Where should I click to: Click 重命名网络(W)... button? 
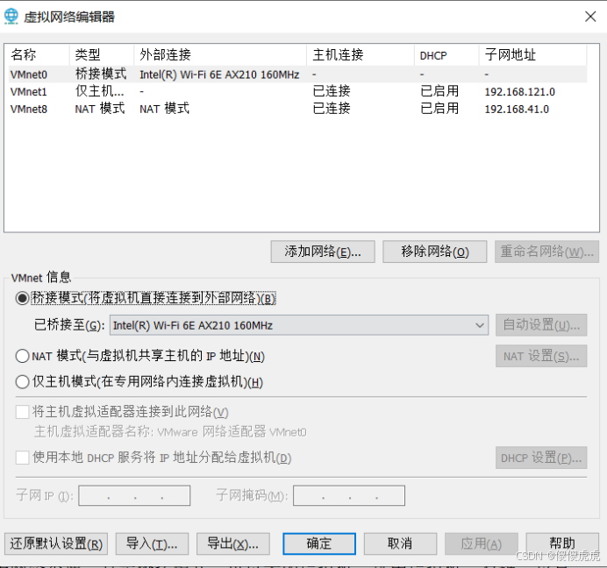click(546, 252)
